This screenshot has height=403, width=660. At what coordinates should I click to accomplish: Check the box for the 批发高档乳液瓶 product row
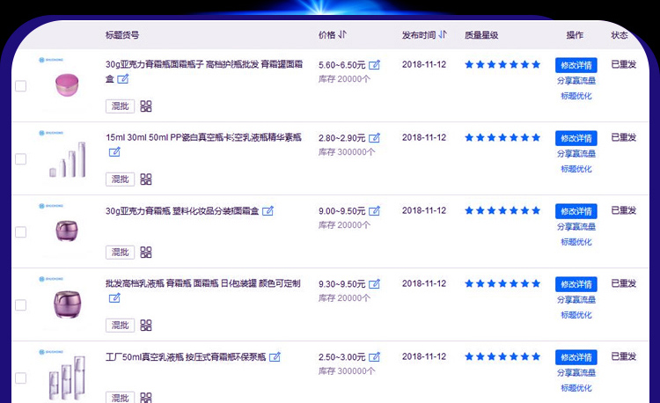[21, 305]
